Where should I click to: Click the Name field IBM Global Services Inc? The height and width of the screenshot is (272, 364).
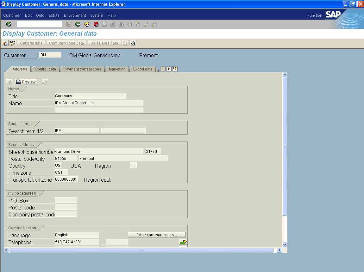(x=99, y=103)
